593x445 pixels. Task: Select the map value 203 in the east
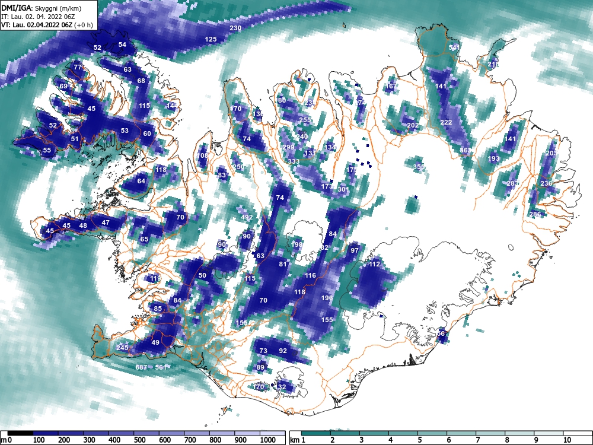click(x=551, y=153)
